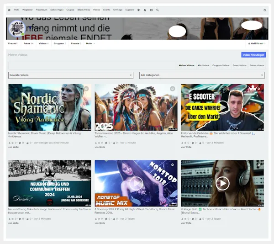Viewport: 274px width, 244px height.
Task: Open the search magnifier icon
Action: point(158,10)
